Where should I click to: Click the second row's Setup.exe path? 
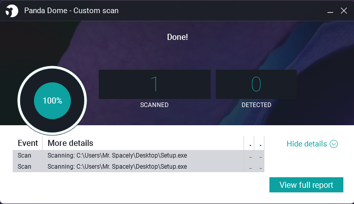[x=117, y=167]
